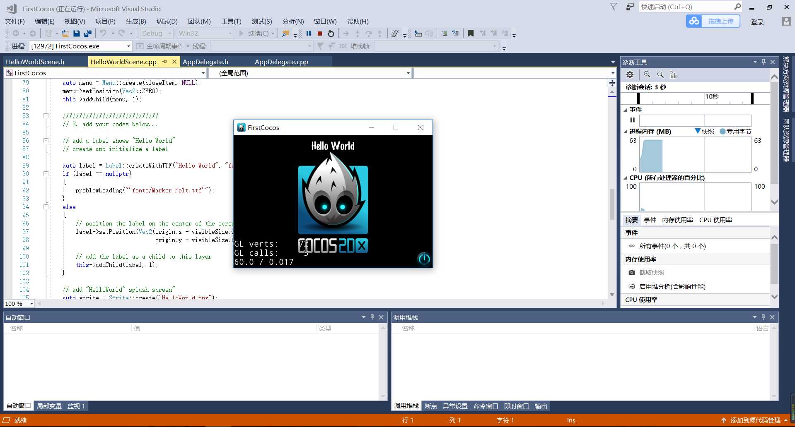The height and width of the screenshot is (427, 795).
Task: Click the power button in FirstCocos window
Action: [424, 259]
